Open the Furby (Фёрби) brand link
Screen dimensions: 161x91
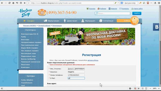pos(27,80)
